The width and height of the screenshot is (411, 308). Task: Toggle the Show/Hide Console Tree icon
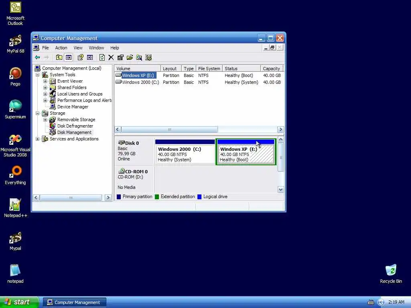(x=69, y=57)
